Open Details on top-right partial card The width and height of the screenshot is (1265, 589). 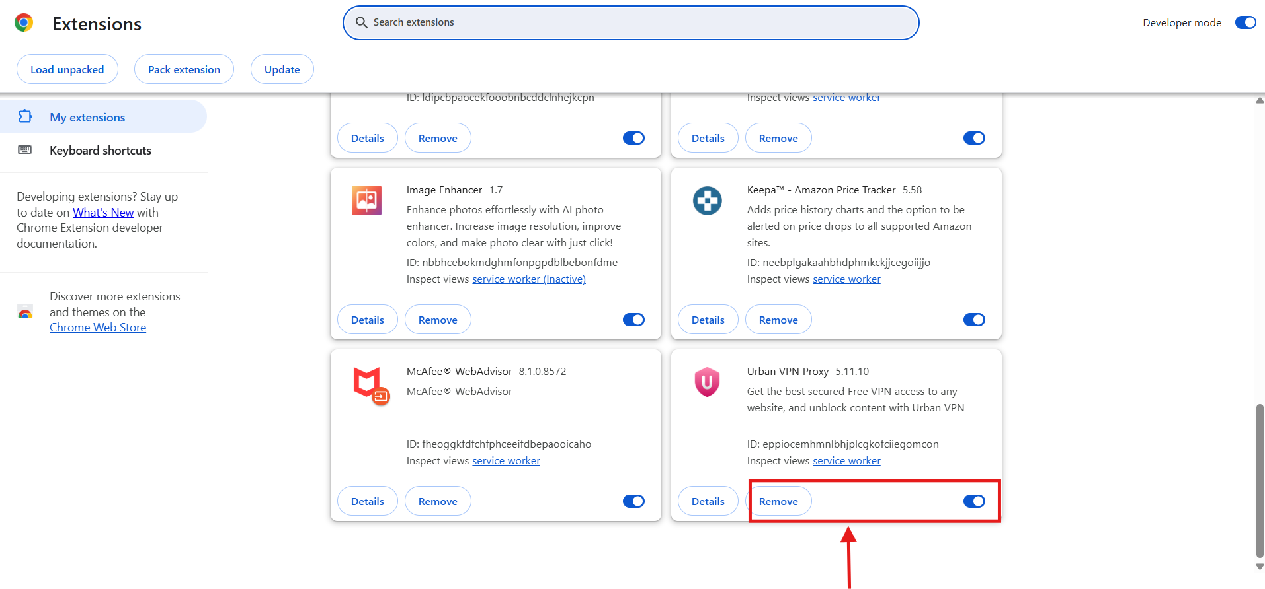click(x=708, y=138)
